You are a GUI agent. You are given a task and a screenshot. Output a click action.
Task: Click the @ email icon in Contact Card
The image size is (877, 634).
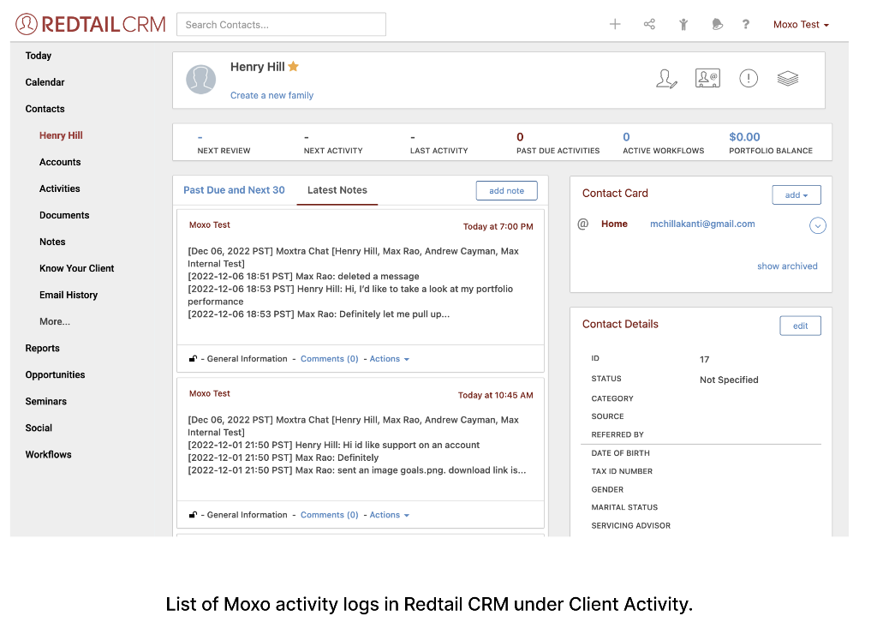582,224
